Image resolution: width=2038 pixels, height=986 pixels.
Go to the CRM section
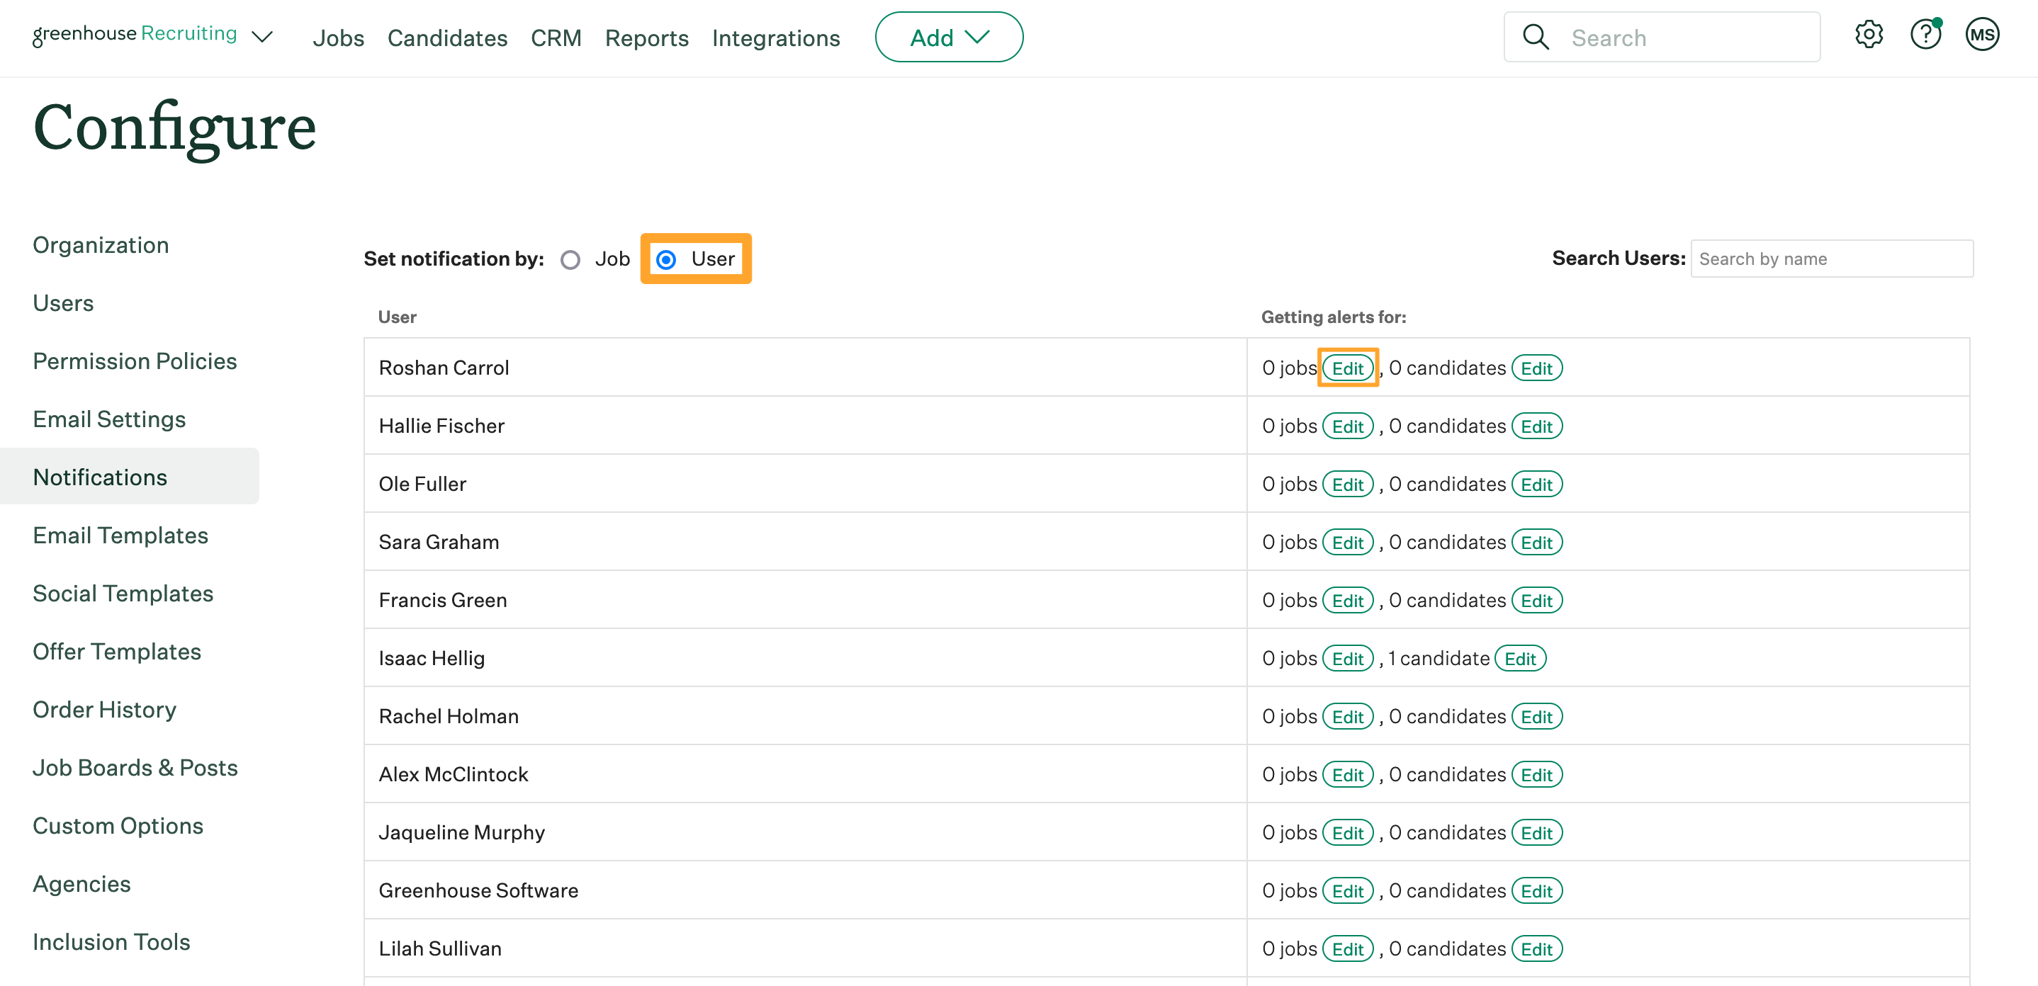pos(556,37)
